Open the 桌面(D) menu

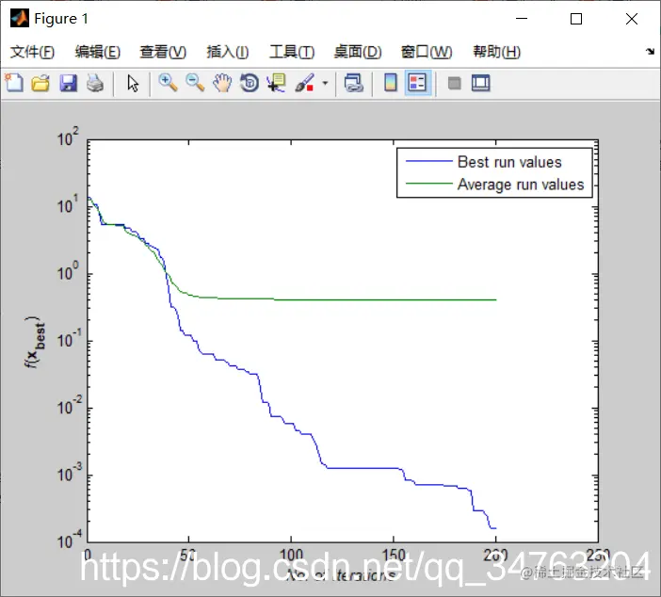358,52
